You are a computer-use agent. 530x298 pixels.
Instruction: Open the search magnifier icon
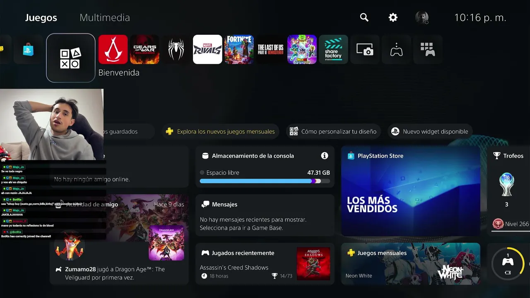click(364, 17)
